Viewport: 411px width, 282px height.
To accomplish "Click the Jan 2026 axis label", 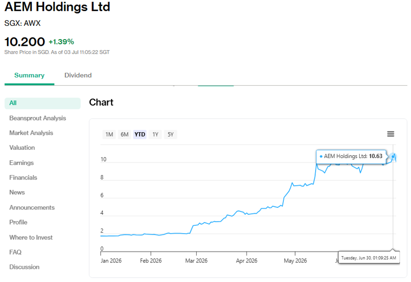I will 111,261.
